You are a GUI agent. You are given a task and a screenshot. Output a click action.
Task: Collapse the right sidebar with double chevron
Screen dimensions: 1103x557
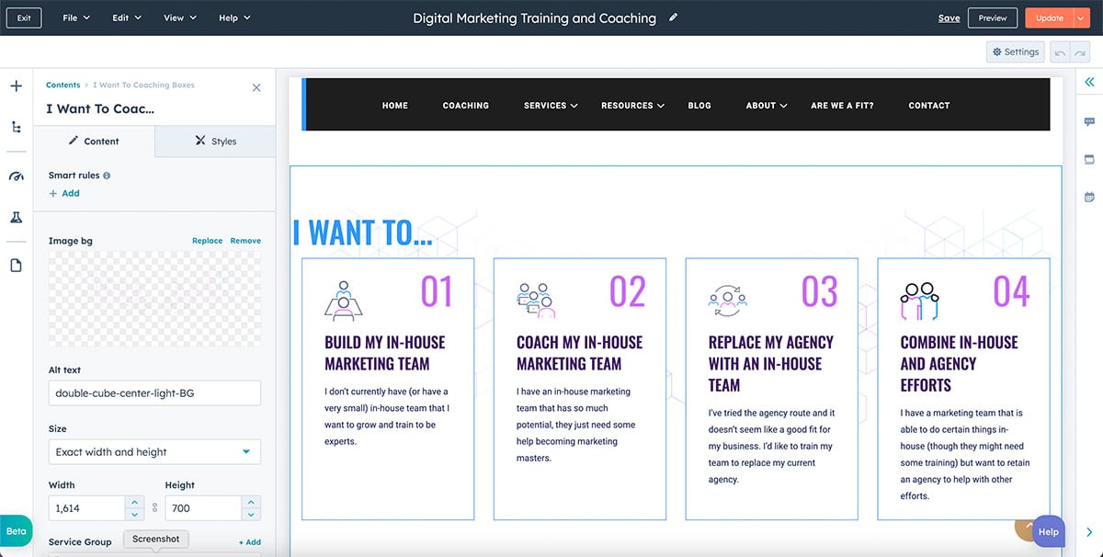point(1087,82)
